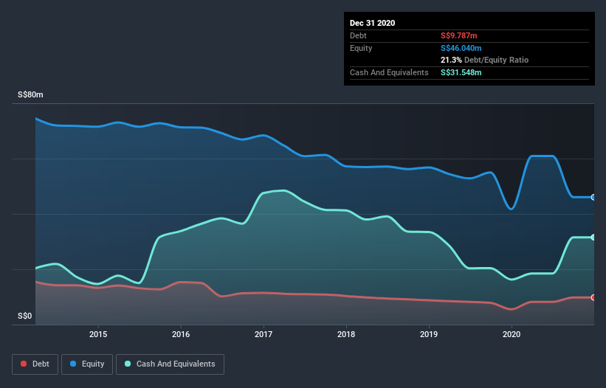Click the S$46.040m equity value
606x388 pixels.
pyautogui.click(x=461, y=48)
